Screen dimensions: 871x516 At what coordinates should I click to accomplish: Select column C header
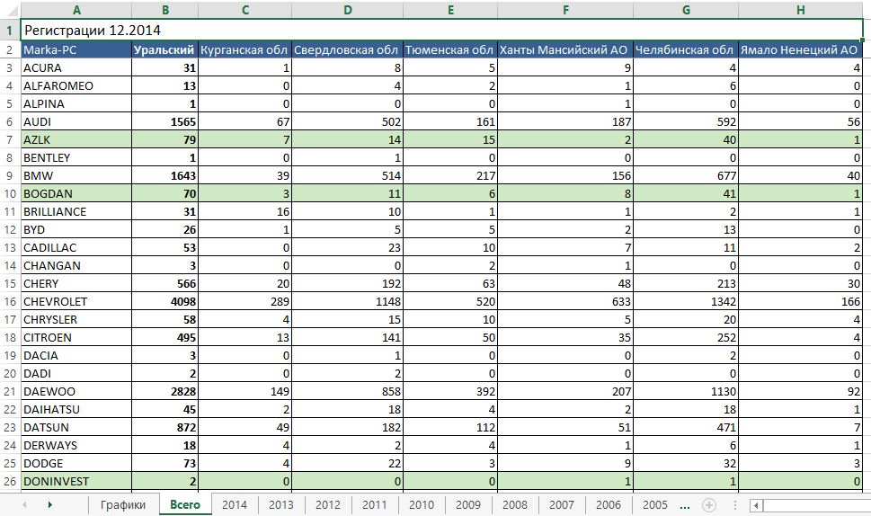click(245, 10)
